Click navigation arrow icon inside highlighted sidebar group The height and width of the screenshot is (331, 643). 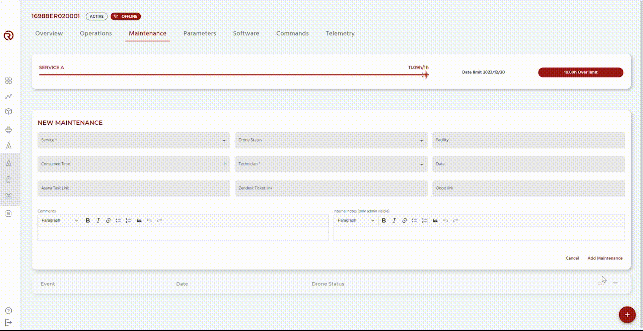9,163
